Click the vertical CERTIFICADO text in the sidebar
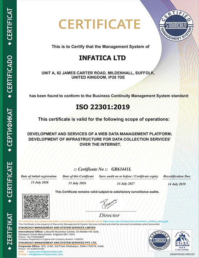Screen dimensions: 199x258 tap(10, 74)
